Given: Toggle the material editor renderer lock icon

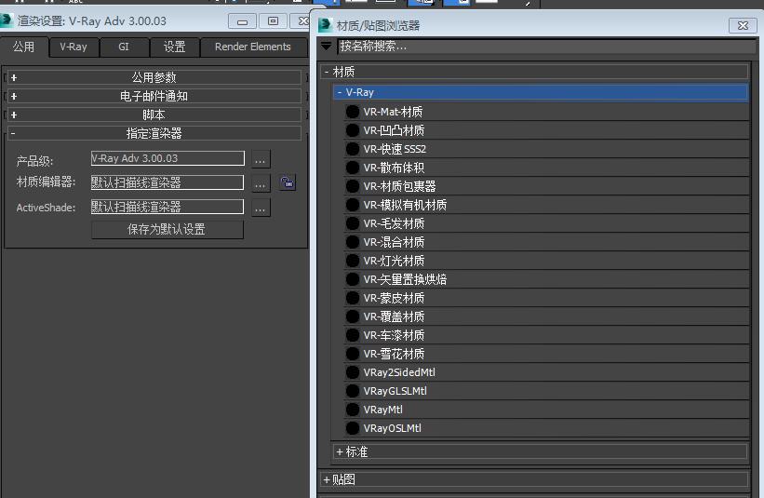Looking at the screenshot, I should point(288,182).
